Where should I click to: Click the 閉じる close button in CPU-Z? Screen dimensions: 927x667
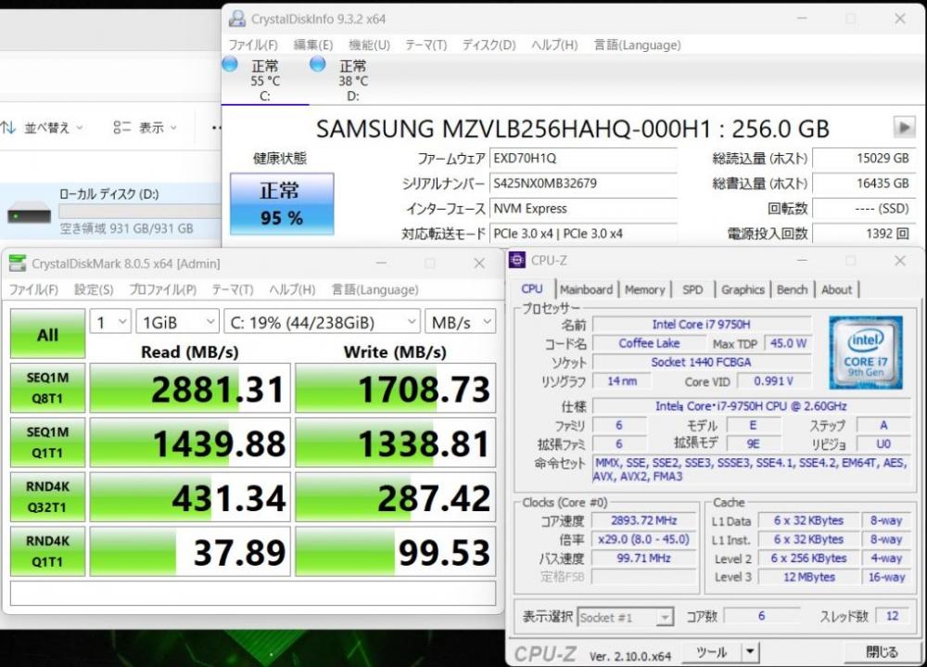882,652
